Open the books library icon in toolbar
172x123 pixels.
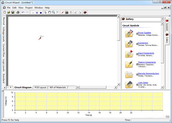pos(67,12)
